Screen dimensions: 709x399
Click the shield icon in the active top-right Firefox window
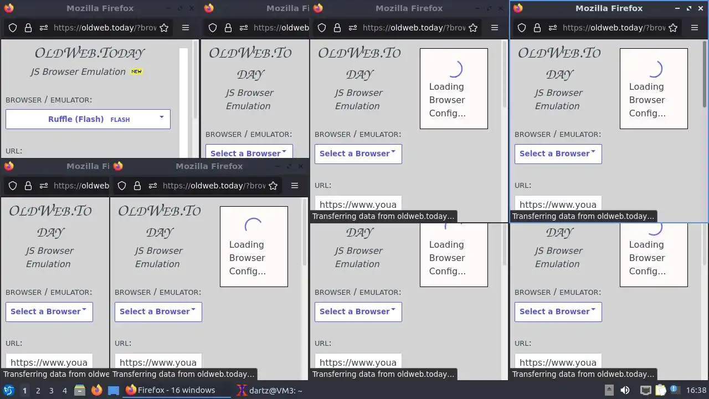pyautogui.click(x=522, y=28)
